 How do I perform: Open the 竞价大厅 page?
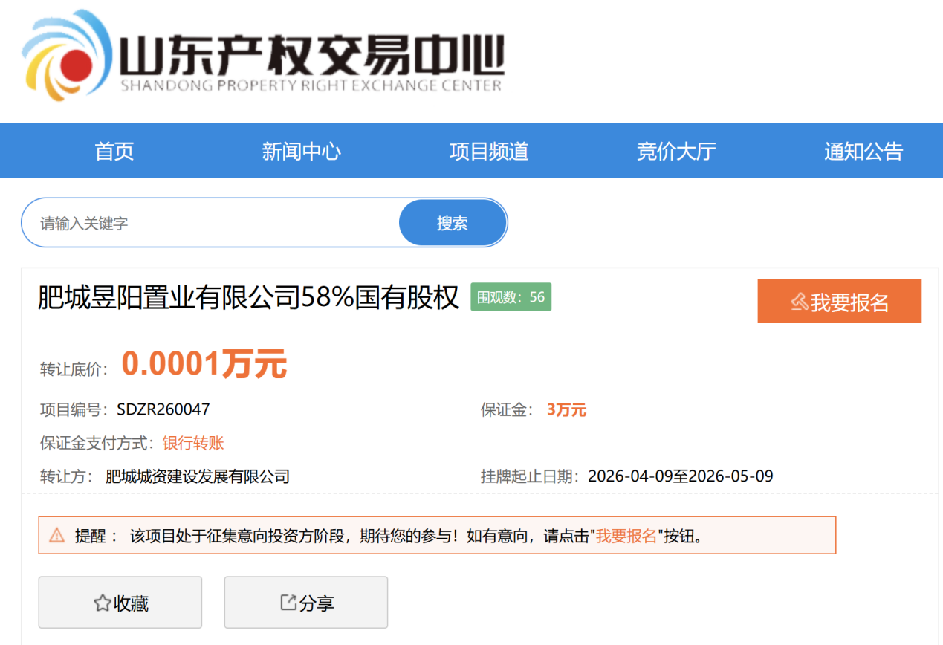coord(675,151)
